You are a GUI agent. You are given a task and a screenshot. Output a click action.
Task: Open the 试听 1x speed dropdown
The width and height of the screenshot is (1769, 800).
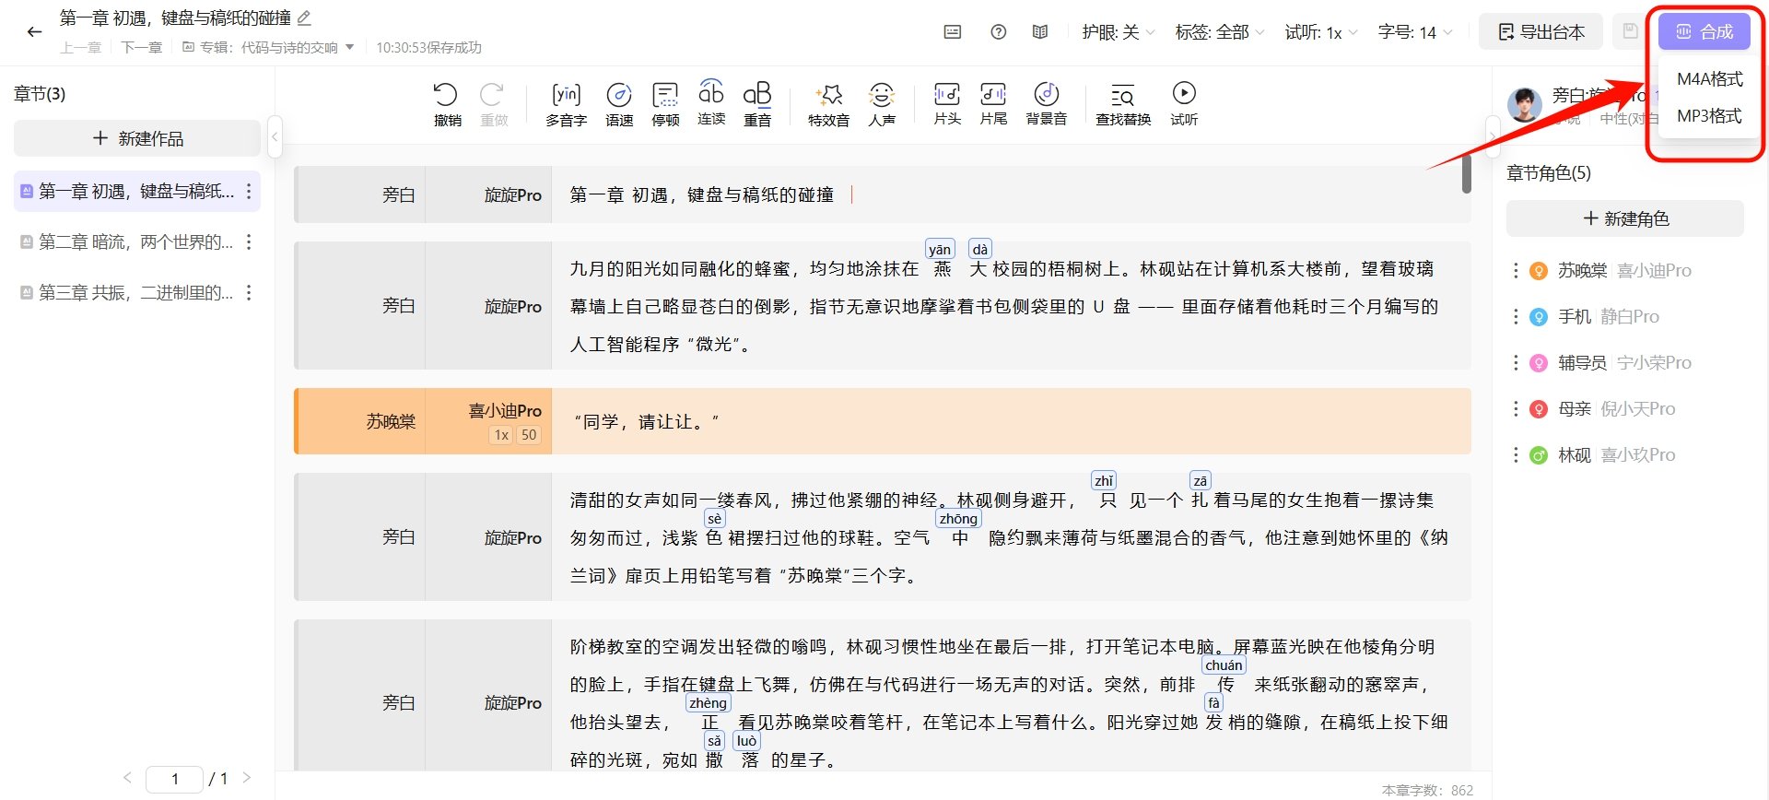pyautogui.click(x=1321, y=32)
